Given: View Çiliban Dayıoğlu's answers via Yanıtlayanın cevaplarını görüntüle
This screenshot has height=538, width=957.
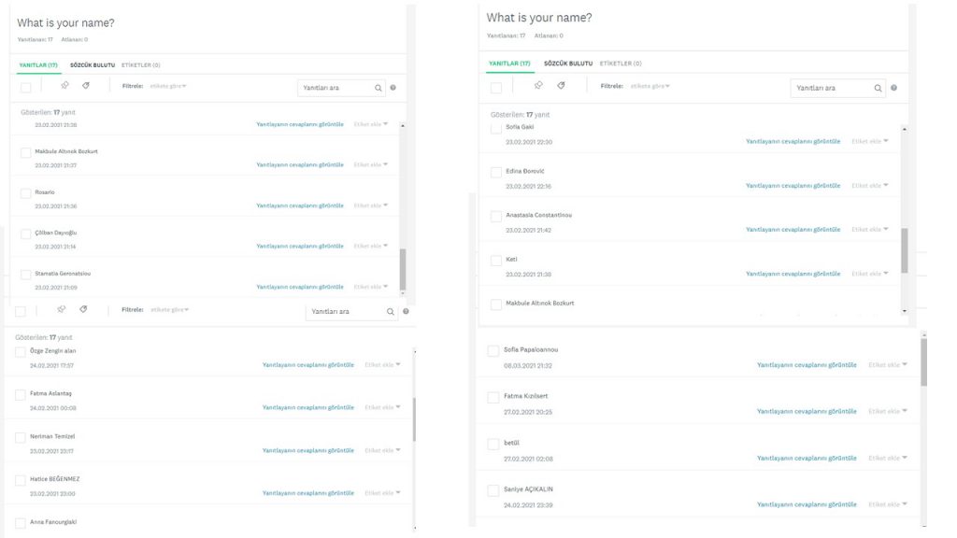Looking at the screenshot, I should 300,247.
